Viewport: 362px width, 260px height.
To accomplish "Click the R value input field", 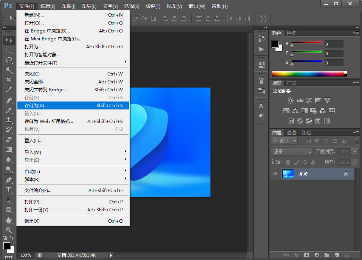I will coord(334,44).
